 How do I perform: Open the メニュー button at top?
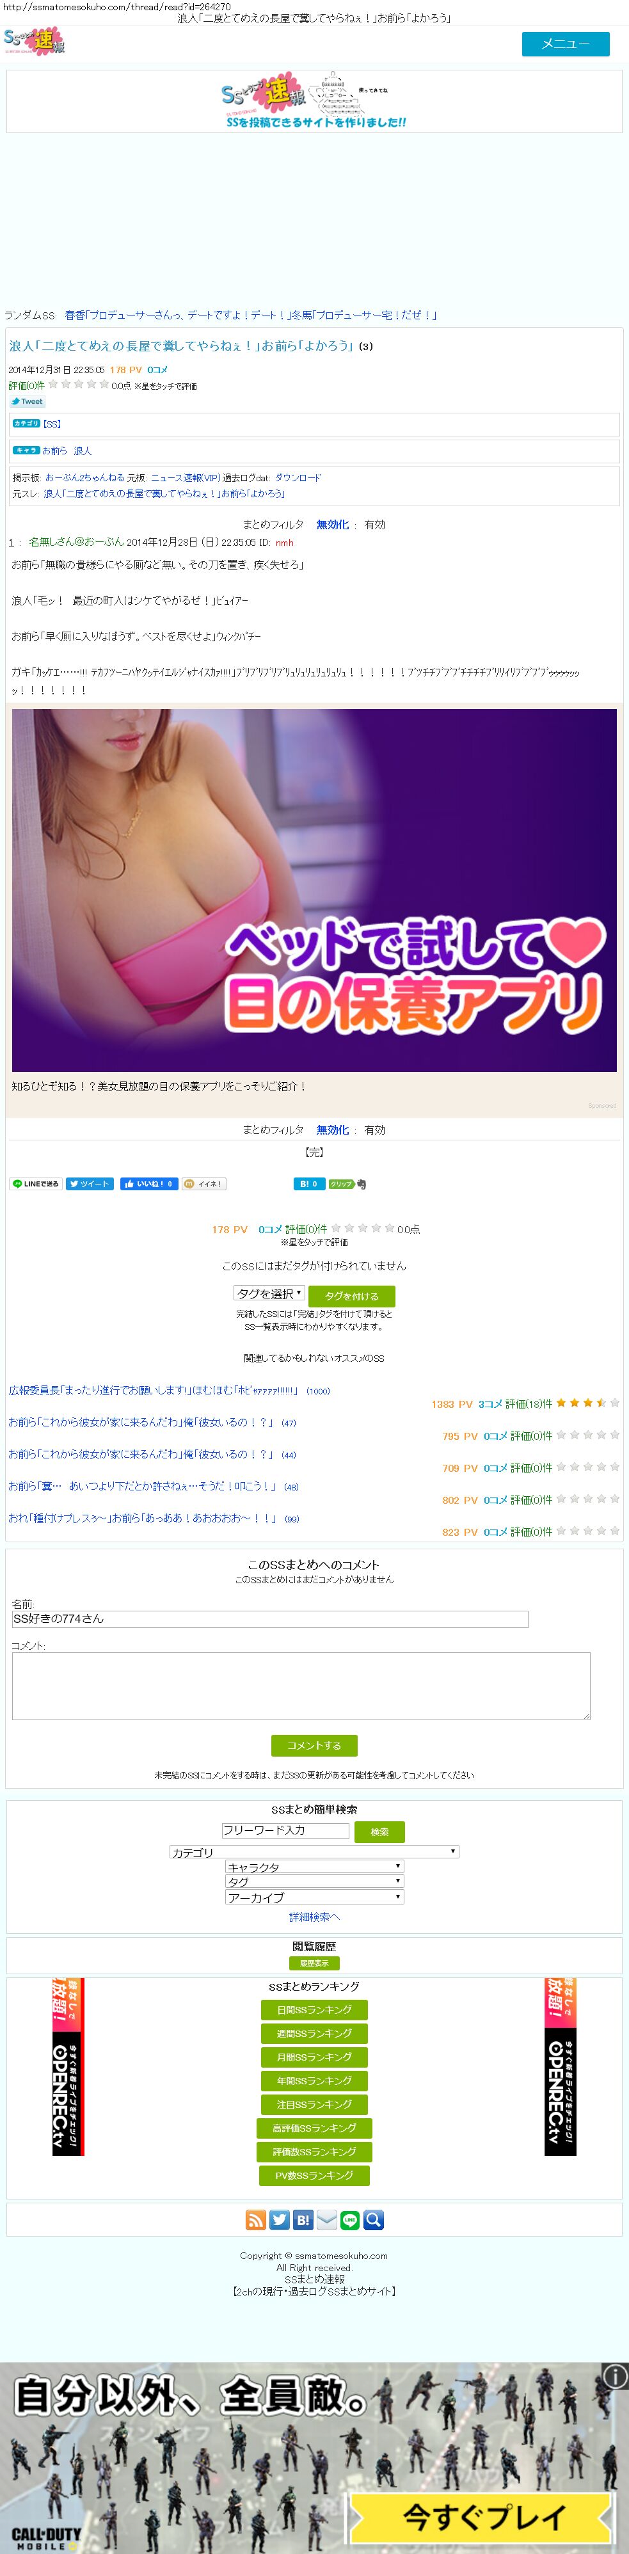pos(566,44)
